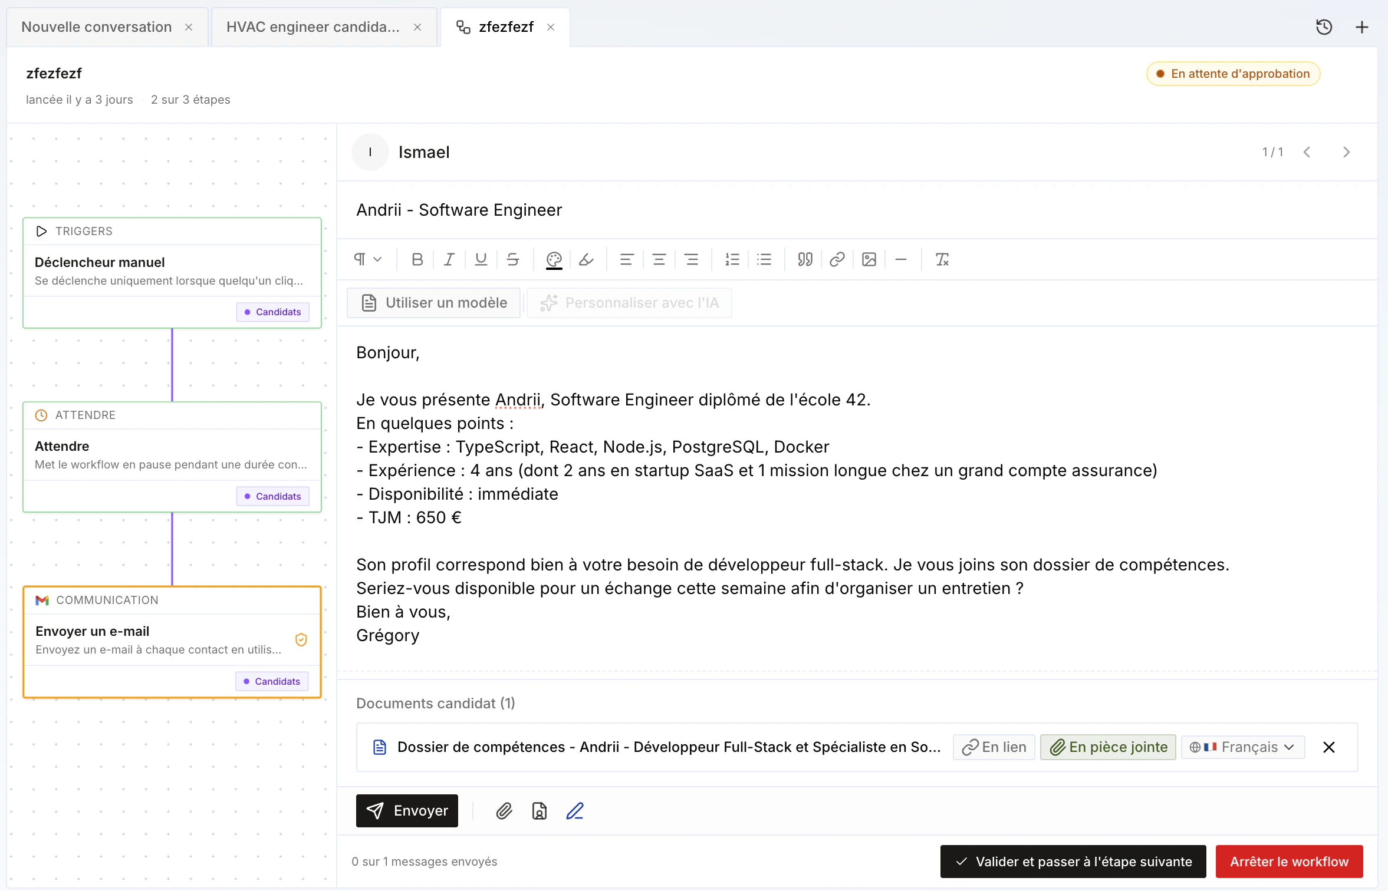Screen dimensions: 1388x891
Task: Open a new tab with plus icon
Action: pyautogui.click(x=1362, y=27)
